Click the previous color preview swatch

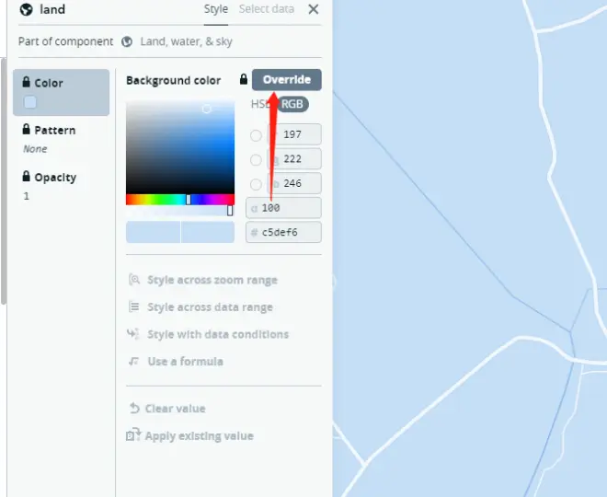coord(153,232)
